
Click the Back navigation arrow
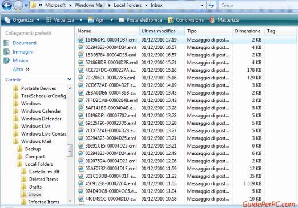coord(7,5)
